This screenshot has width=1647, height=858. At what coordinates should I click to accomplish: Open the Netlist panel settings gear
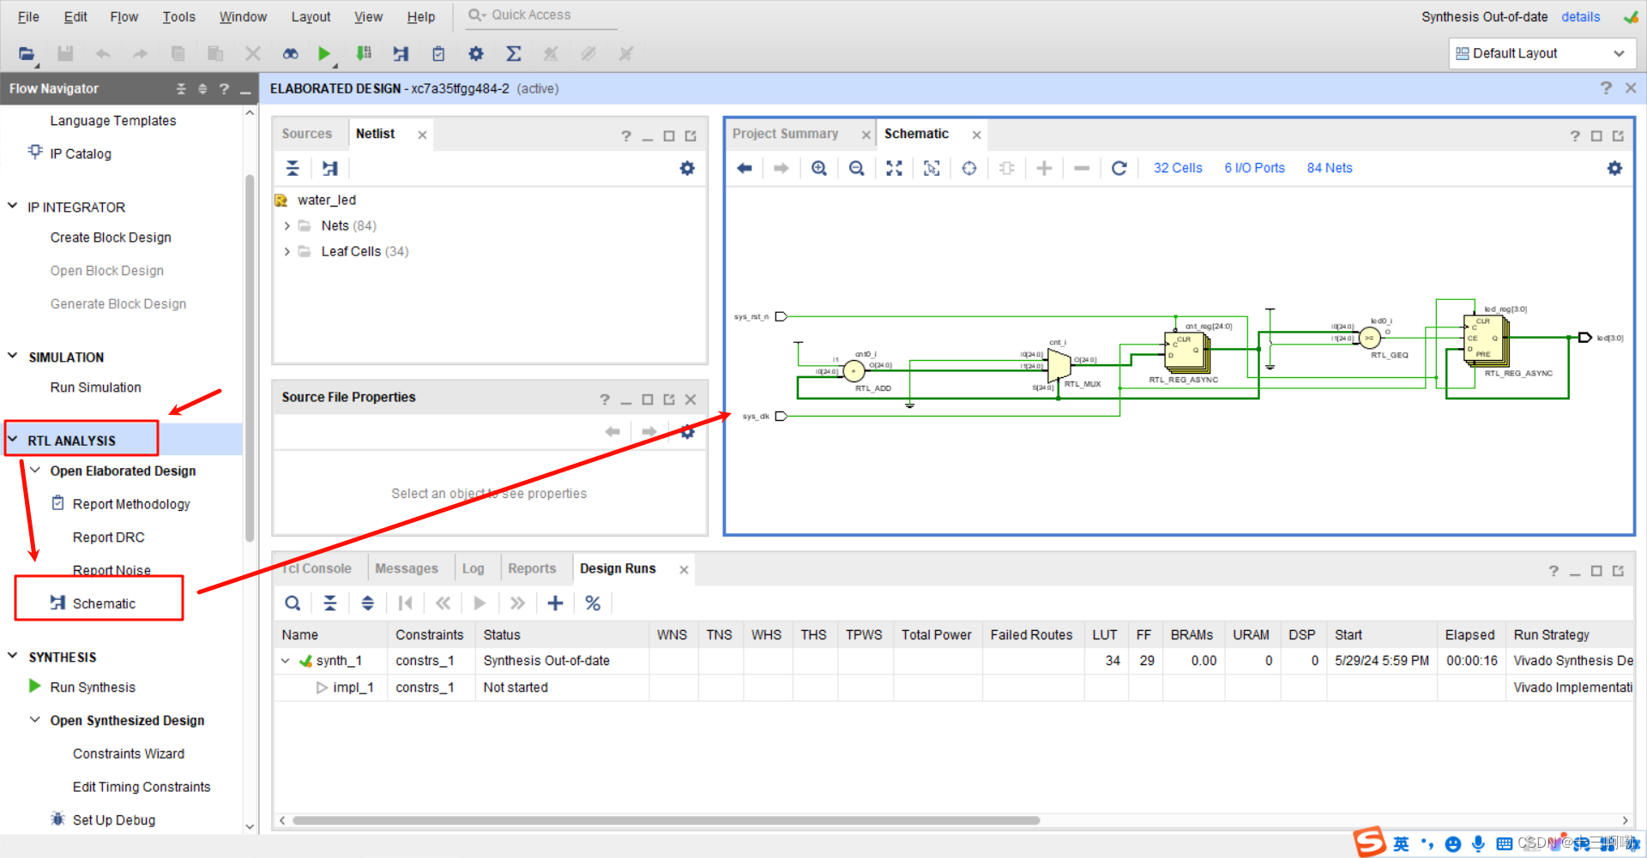[x=687, y=168]
